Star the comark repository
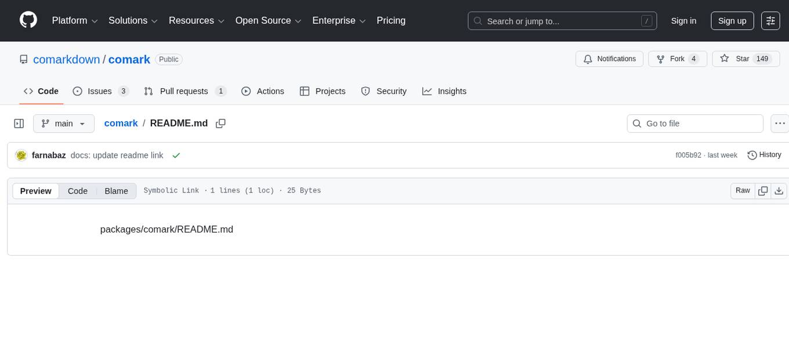 pos(743,59)
